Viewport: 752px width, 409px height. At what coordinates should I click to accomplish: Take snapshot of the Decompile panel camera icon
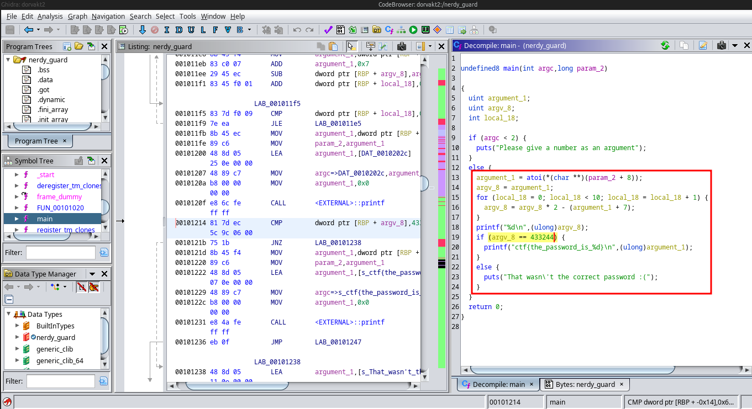tap(721, 46)
